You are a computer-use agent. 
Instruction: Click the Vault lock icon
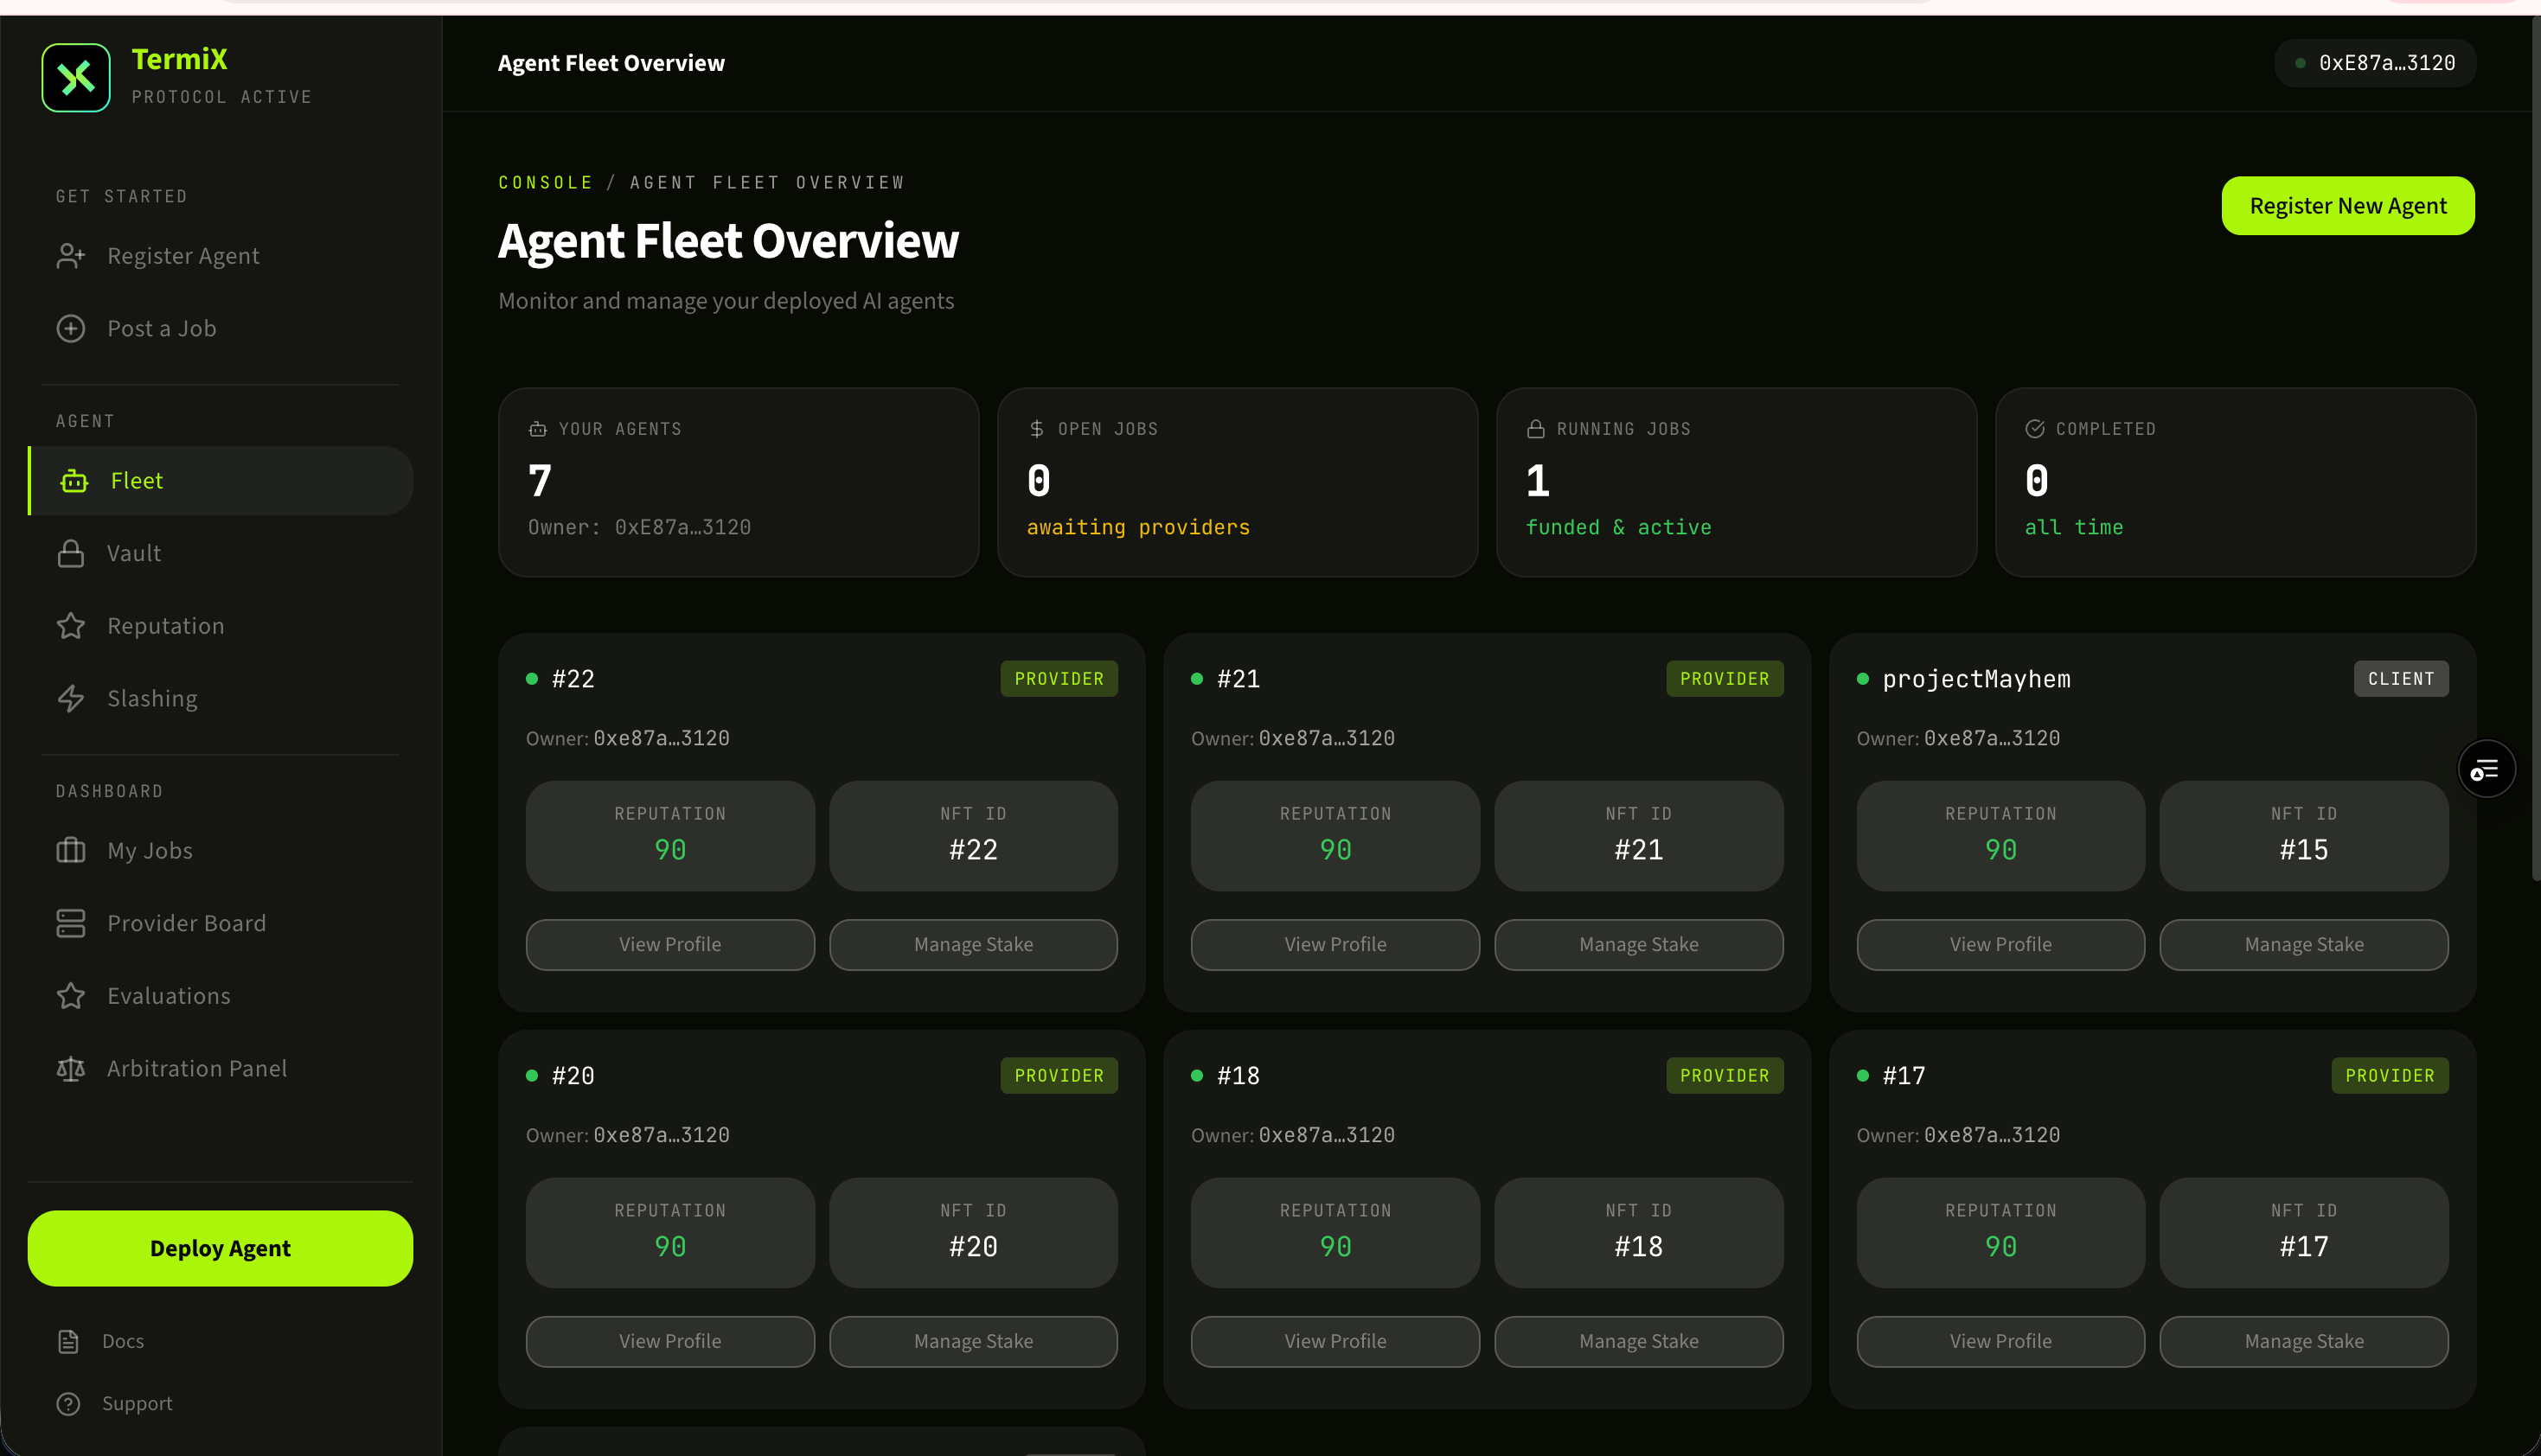point(71,553)
